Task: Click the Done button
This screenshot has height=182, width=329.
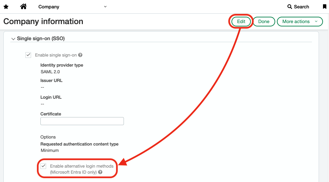Action: (x=264, y=21)
